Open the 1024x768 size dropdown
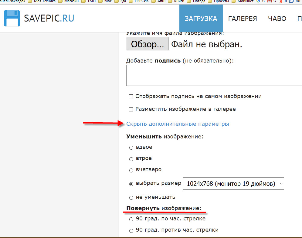302x238 pixels. (x=233, y=184)
